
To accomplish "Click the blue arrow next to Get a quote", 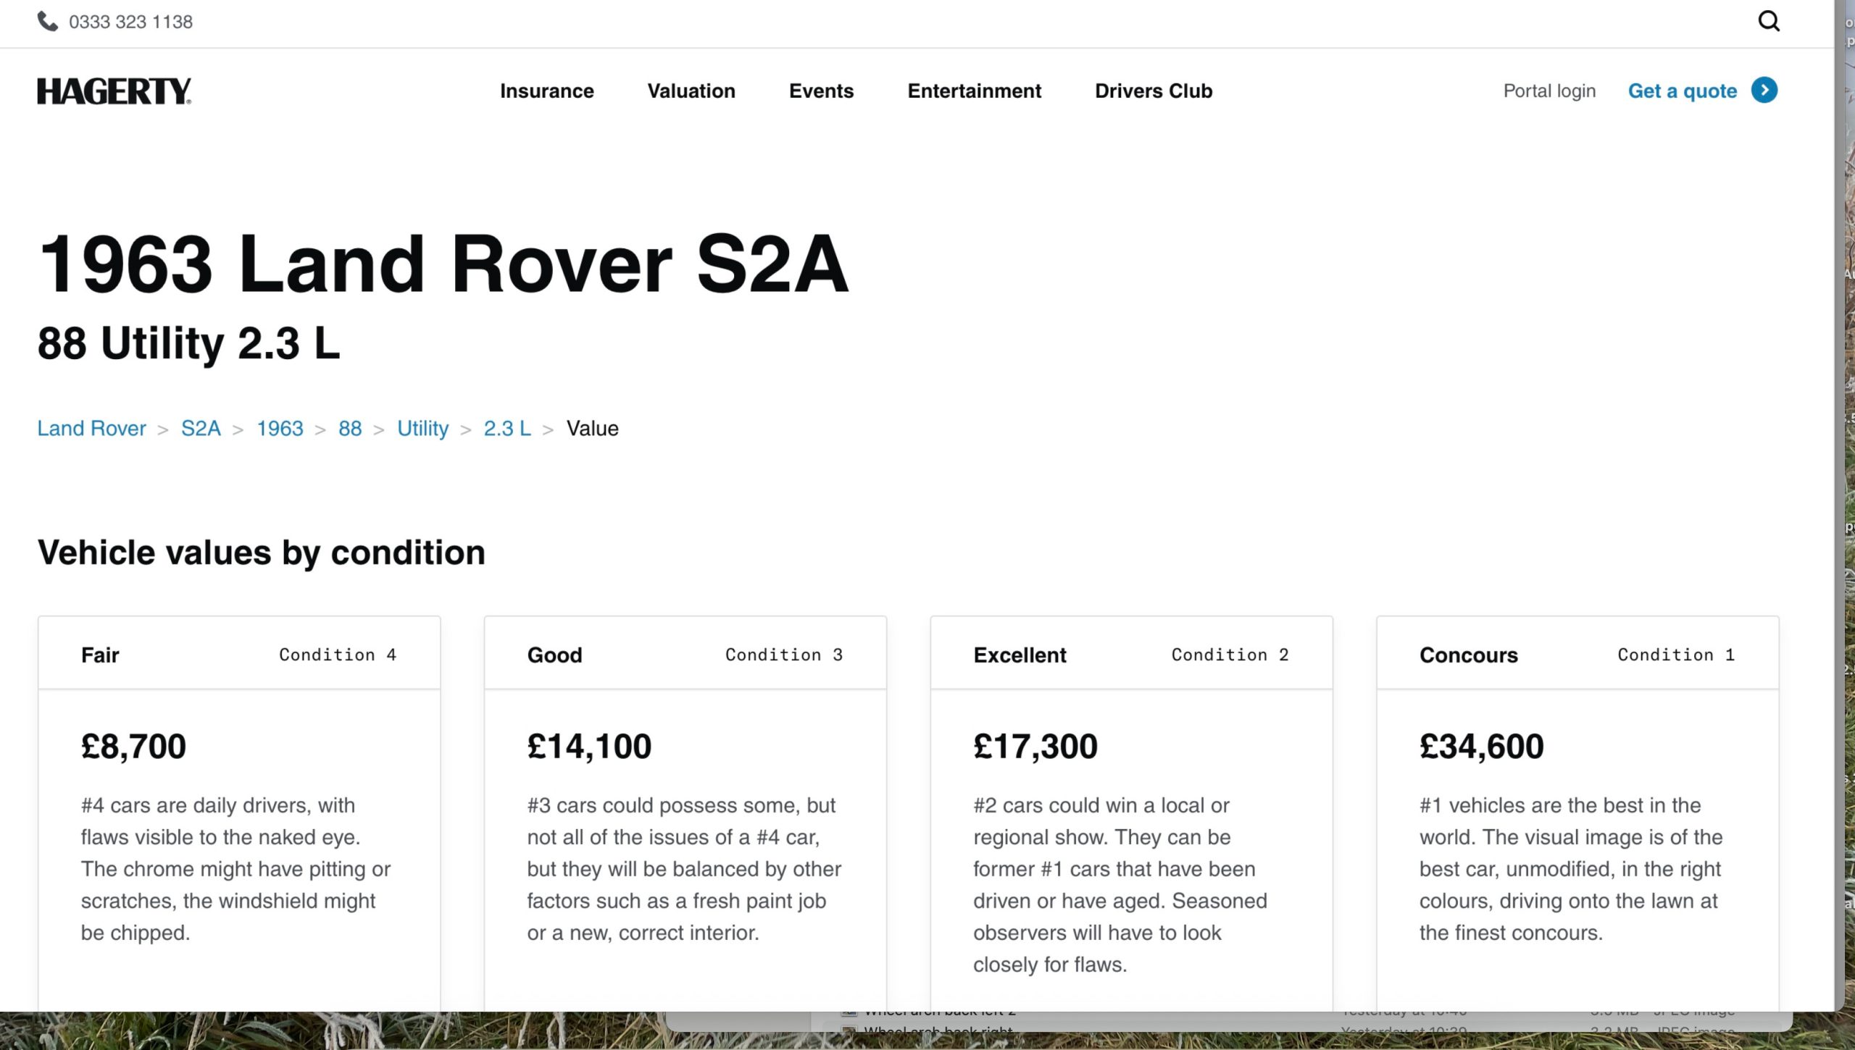I will pos(1764,91).
